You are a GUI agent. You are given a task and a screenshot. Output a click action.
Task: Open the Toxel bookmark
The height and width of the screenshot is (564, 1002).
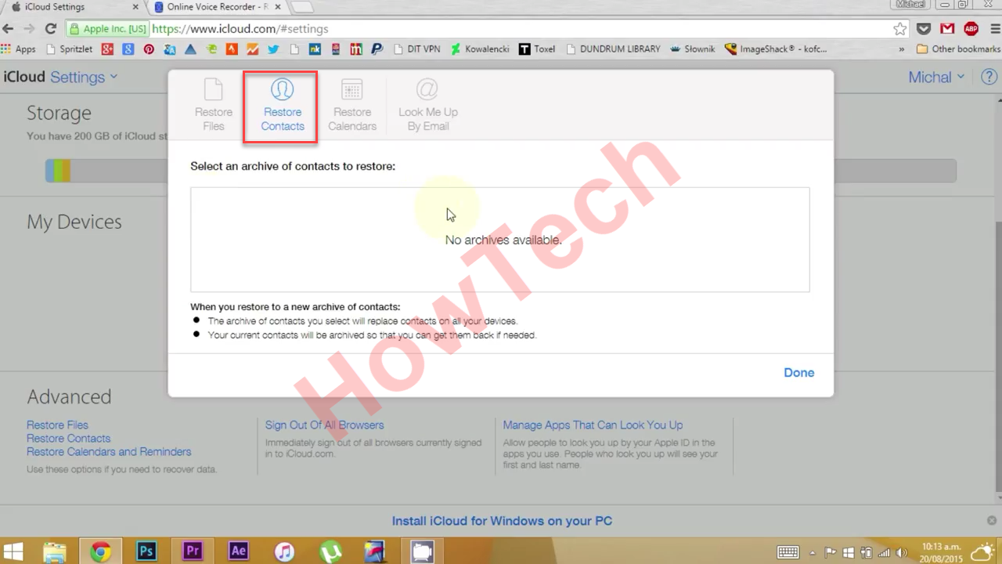pyautogui.click(x=537, y=49)
